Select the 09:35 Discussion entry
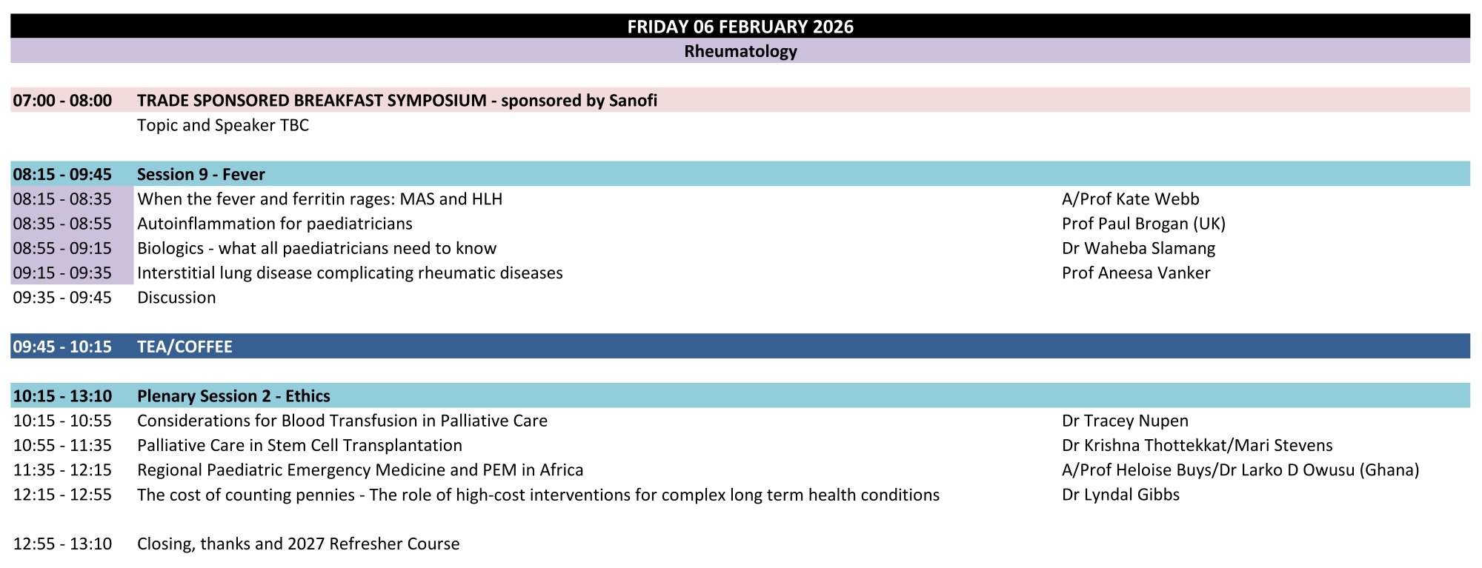This screenshot has width=1482, height=568. point(176,298)
